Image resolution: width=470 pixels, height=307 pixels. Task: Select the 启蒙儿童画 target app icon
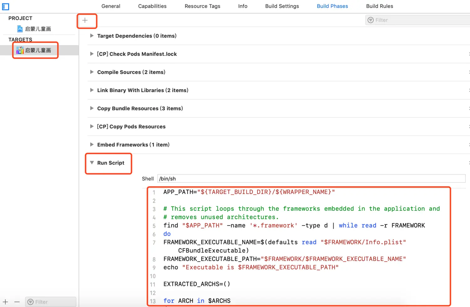[20, 50]
